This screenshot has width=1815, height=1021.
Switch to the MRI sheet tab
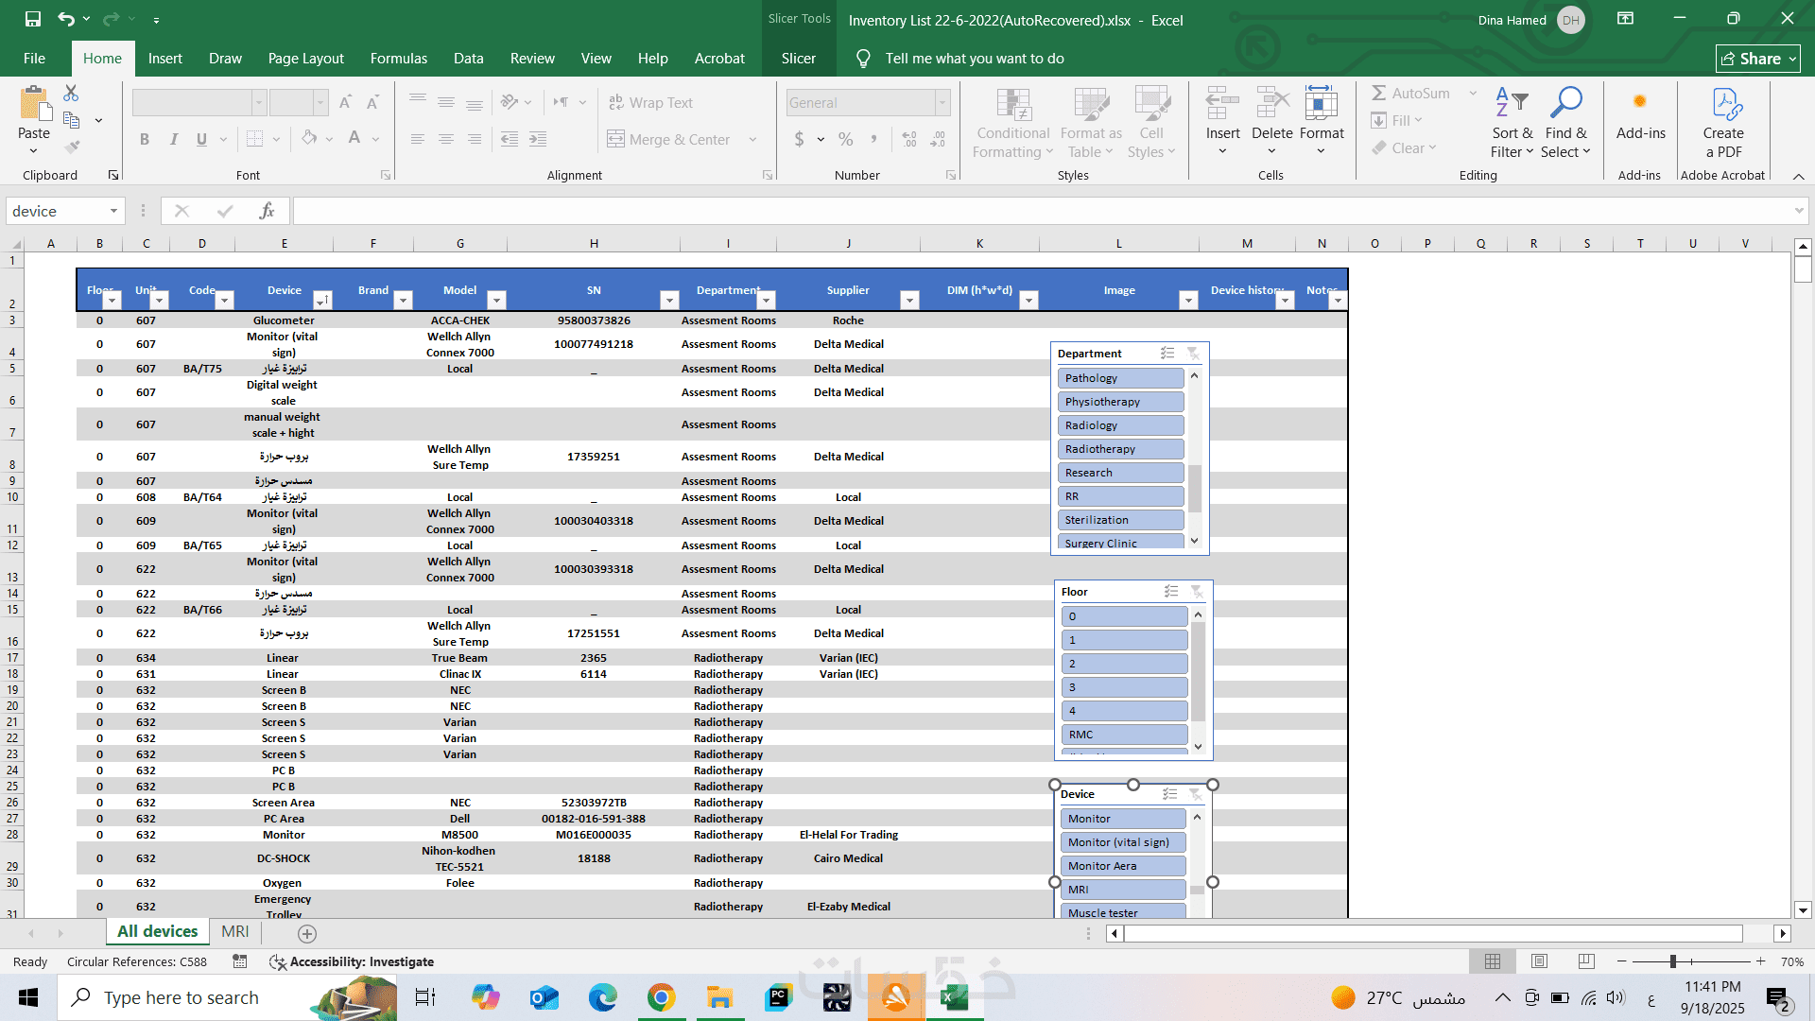pyautogui.click(x=234, y=932)
